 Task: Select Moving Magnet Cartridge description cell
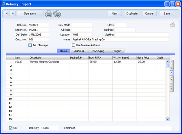pos(49,62)
